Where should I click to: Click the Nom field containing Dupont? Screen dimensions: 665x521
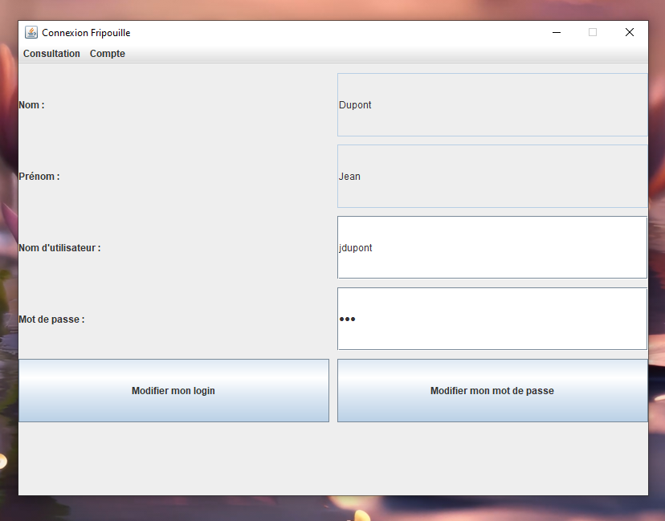(x=492, y=105)
